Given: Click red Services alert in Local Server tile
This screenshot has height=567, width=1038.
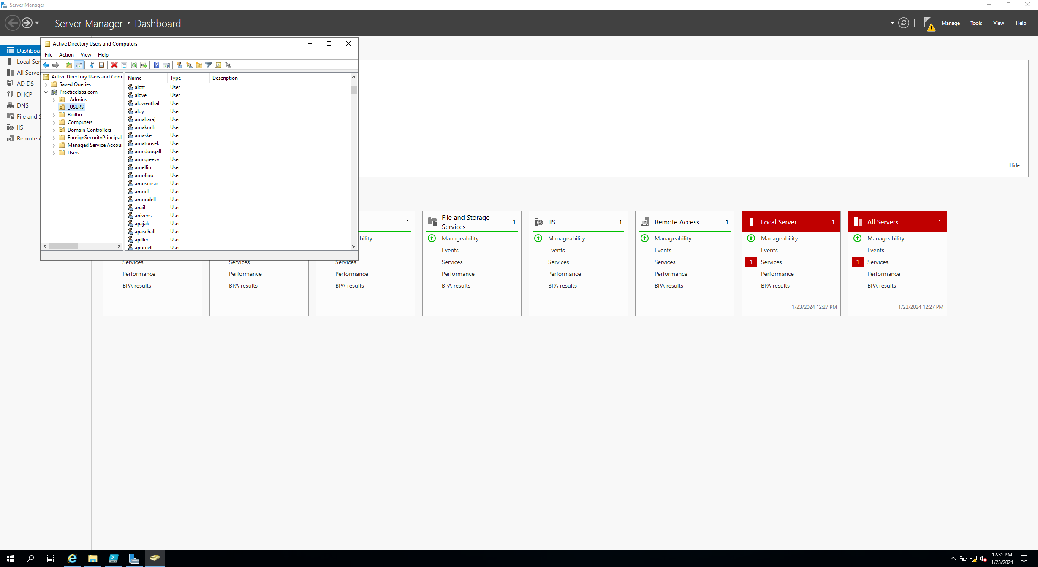Looking at the screenshot, I should (x=751, y=262).
